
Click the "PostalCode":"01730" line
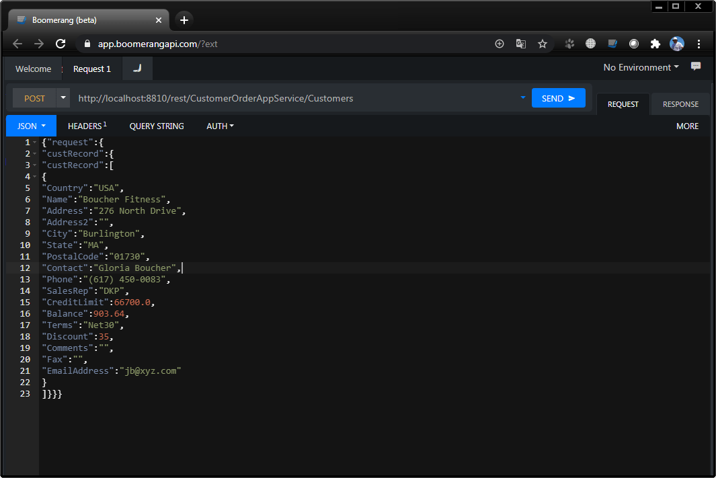[95, 257]
